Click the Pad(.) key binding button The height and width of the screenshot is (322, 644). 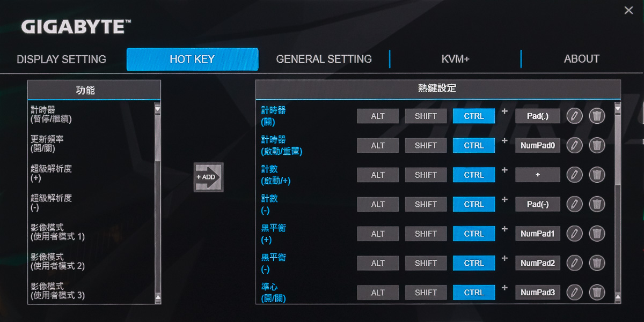click(537, 116)
